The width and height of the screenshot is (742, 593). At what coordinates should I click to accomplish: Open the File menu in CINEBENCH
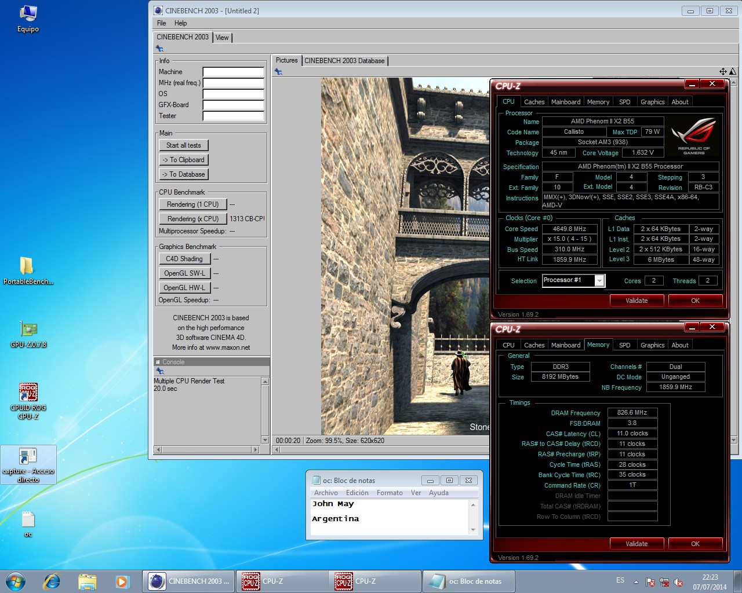(162, 23)
